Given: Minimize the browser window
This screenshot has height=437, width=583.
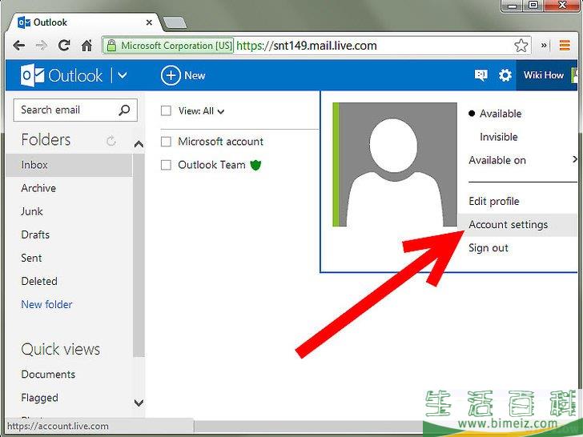Looking at the screenshot, I should pyautogui.click(x=513, y=5).
